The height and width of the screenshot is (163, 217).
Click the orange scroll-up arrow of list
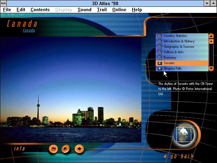[211, 36]
